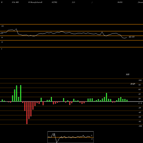The image size is (143, 143).
Task: Click the RSI axis label 100 on left
Action: point(2,26)
